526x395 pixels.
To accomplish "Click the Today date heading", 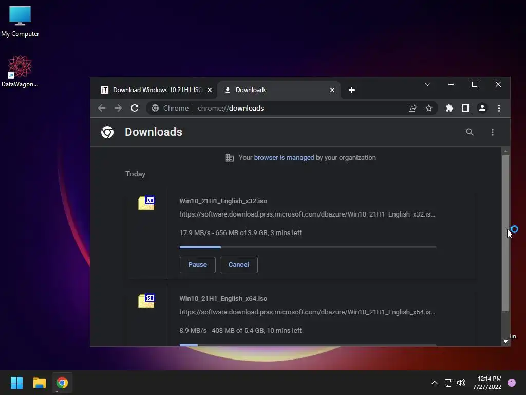I will tap(136, 174).
